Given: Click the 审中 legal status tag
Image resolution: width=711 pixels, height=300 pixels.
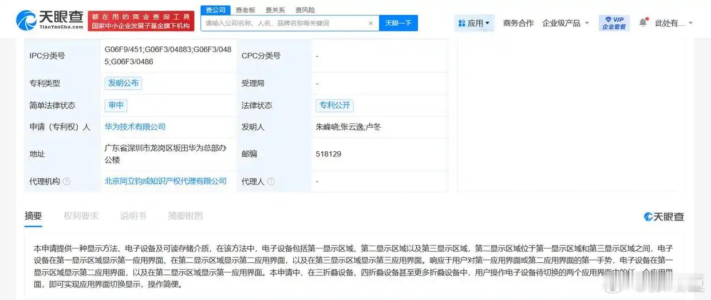Looking at the screenshot, I should (x=116, y=105).
